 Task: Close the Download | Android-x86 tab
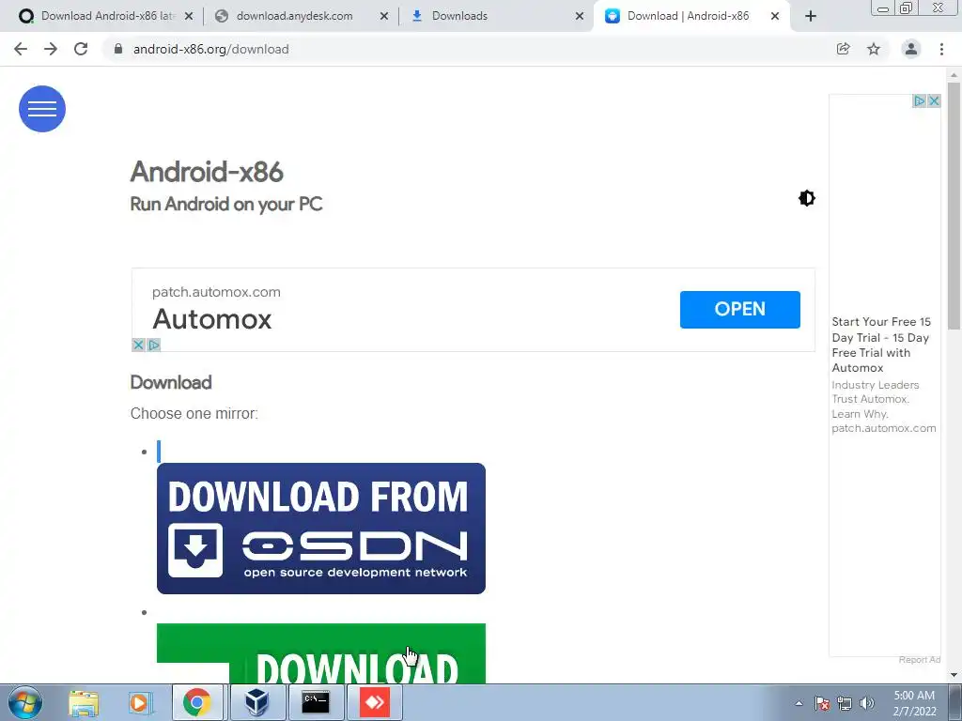[x=775, y=16]
